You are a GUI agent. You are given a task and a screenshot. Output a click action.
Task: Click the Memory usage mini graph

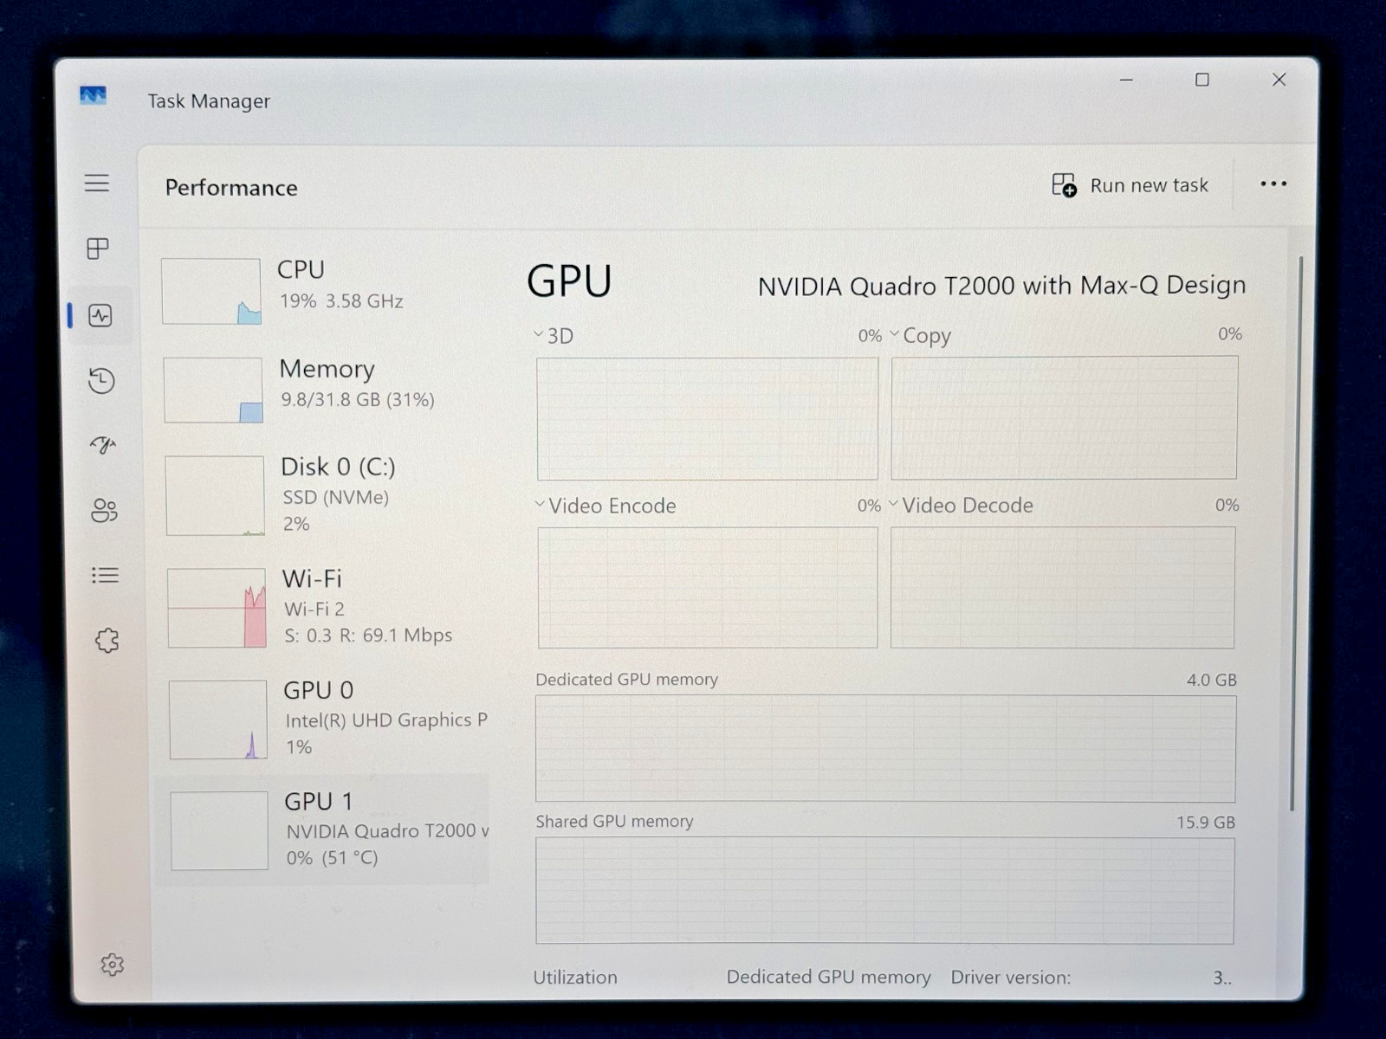tap(213, 390)
